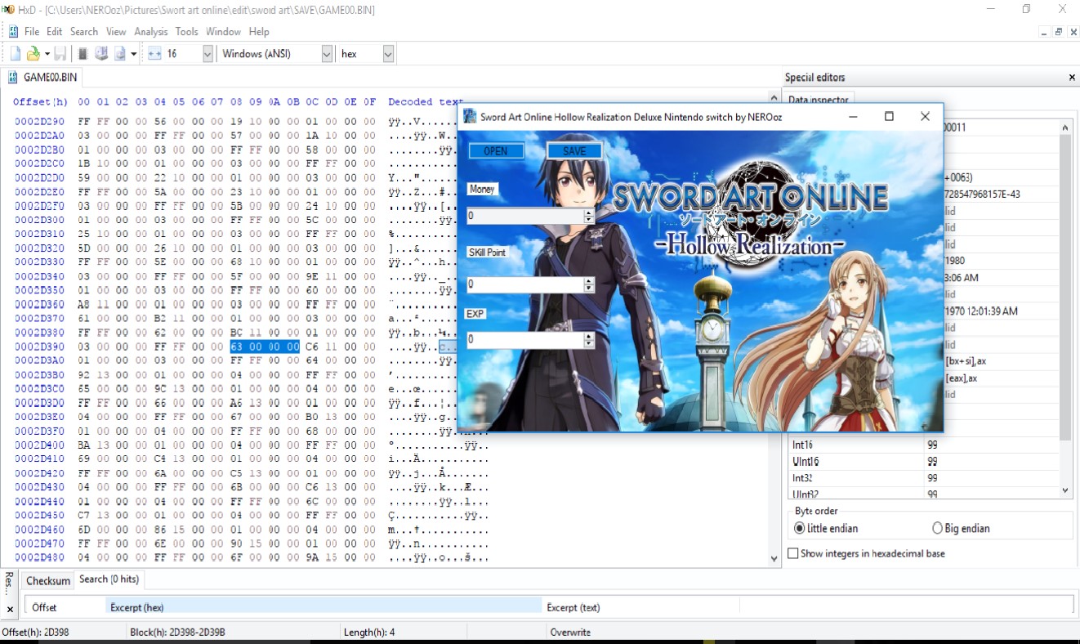Close the results panel at bottom left
1080x644 pixels.
click(10, 610)
